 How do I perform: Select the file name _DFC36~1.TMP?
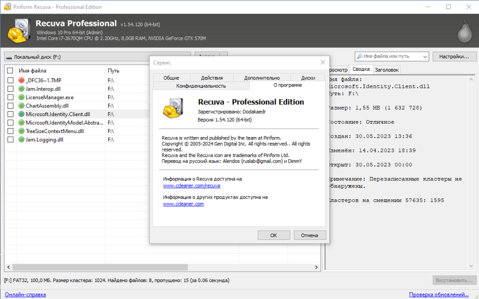point(43,80)
